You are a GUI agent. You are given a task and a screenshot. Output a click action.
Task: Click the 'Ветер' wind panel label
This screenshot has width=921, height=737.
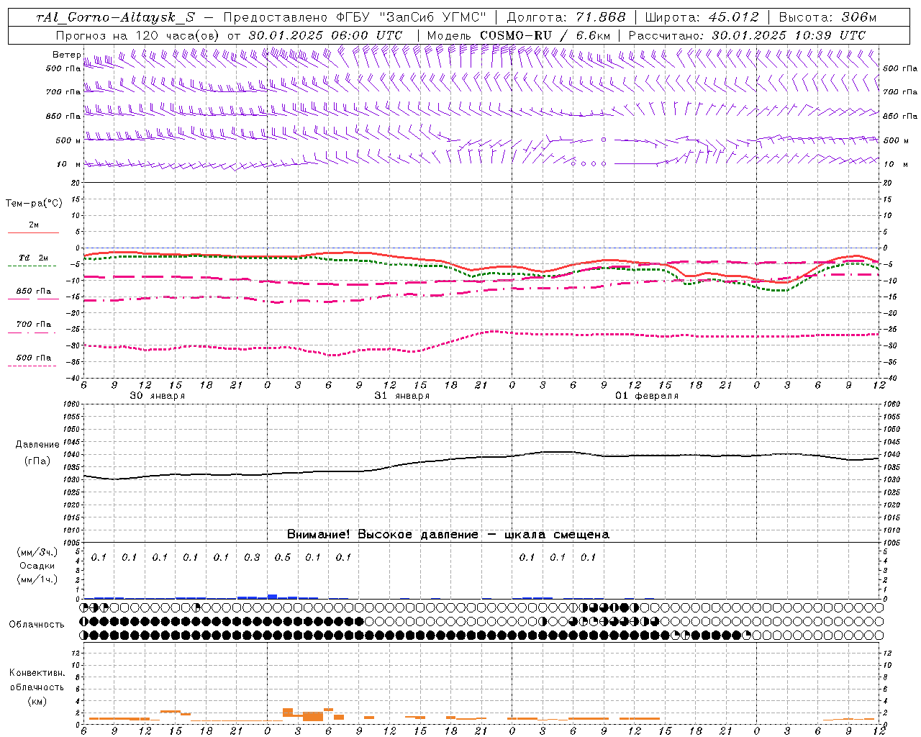66,55
